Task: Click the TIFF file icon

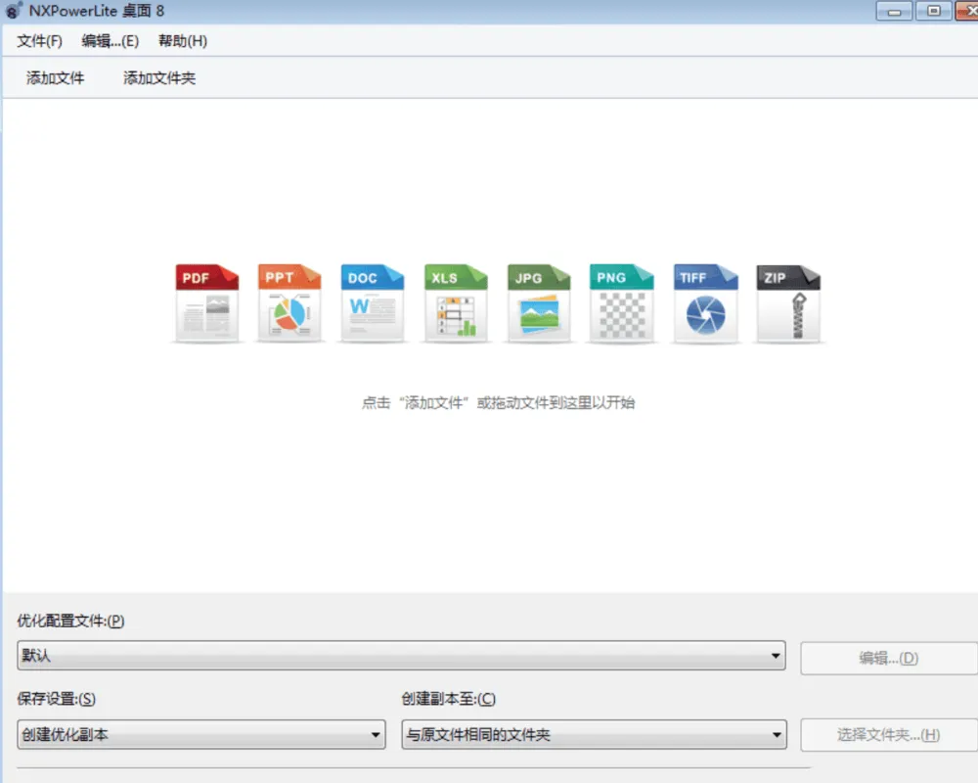Action: click(x=705, y=303)
